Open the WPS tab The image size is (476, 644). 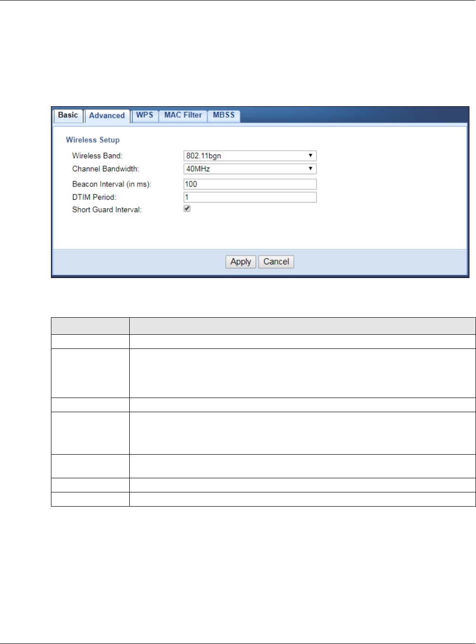coord(145,116)
